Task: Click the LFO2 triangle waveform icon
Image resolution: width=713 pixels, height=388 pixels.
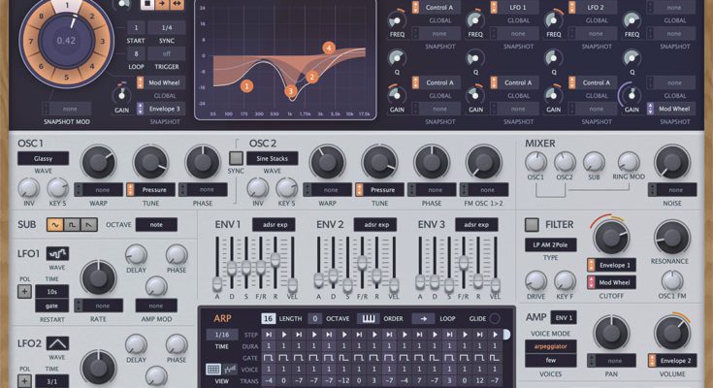Action: pos(57,344)
